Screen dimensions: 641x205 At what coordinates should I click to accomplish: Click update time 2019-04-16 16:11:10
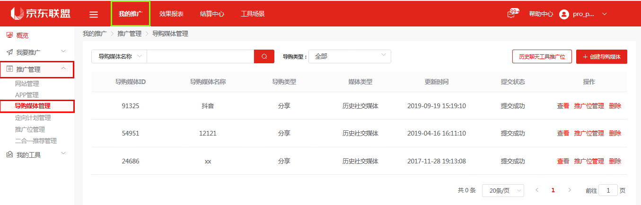tap(437, 133)
